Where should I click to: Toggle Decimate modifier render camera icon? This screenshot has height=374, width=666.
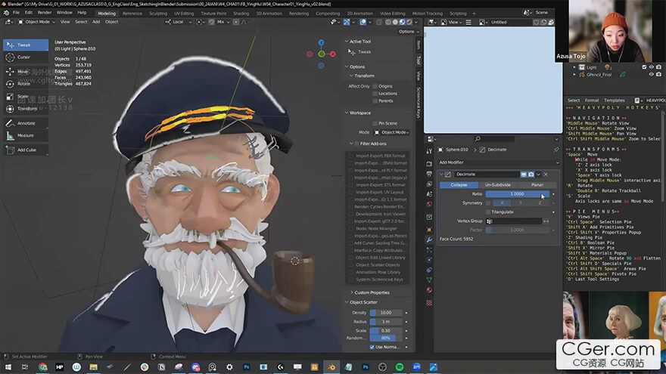[x=531, y=175]
